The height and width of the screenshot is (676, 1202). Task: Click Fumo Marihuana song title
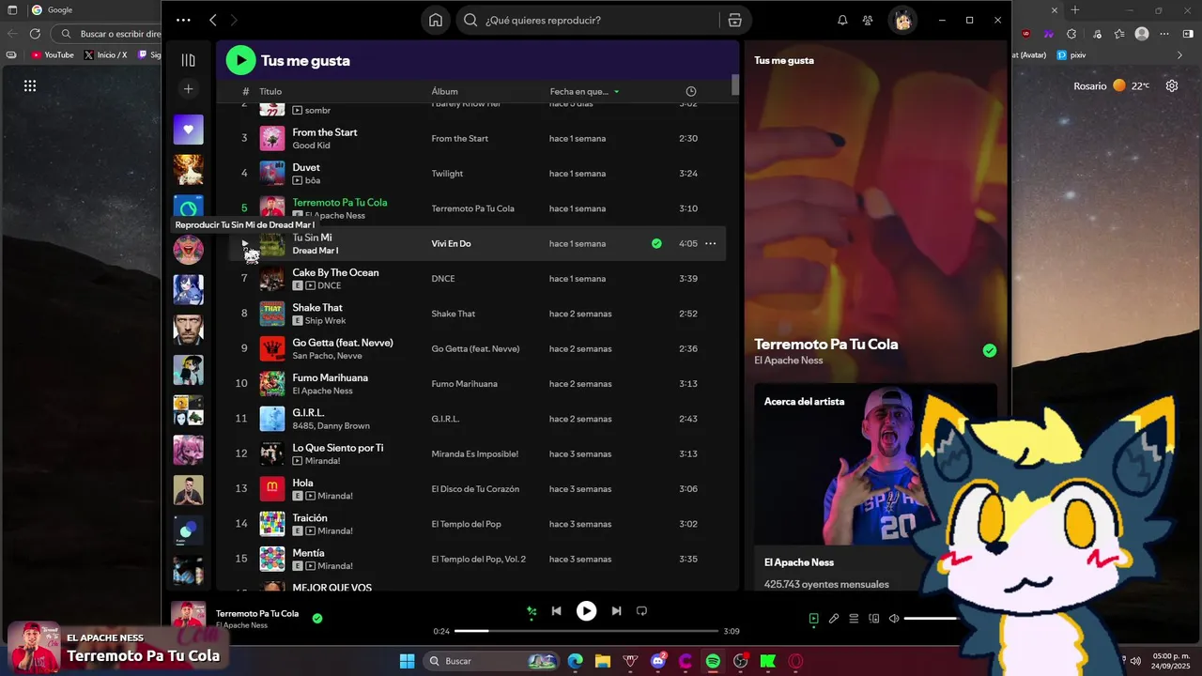coord(330,377)
